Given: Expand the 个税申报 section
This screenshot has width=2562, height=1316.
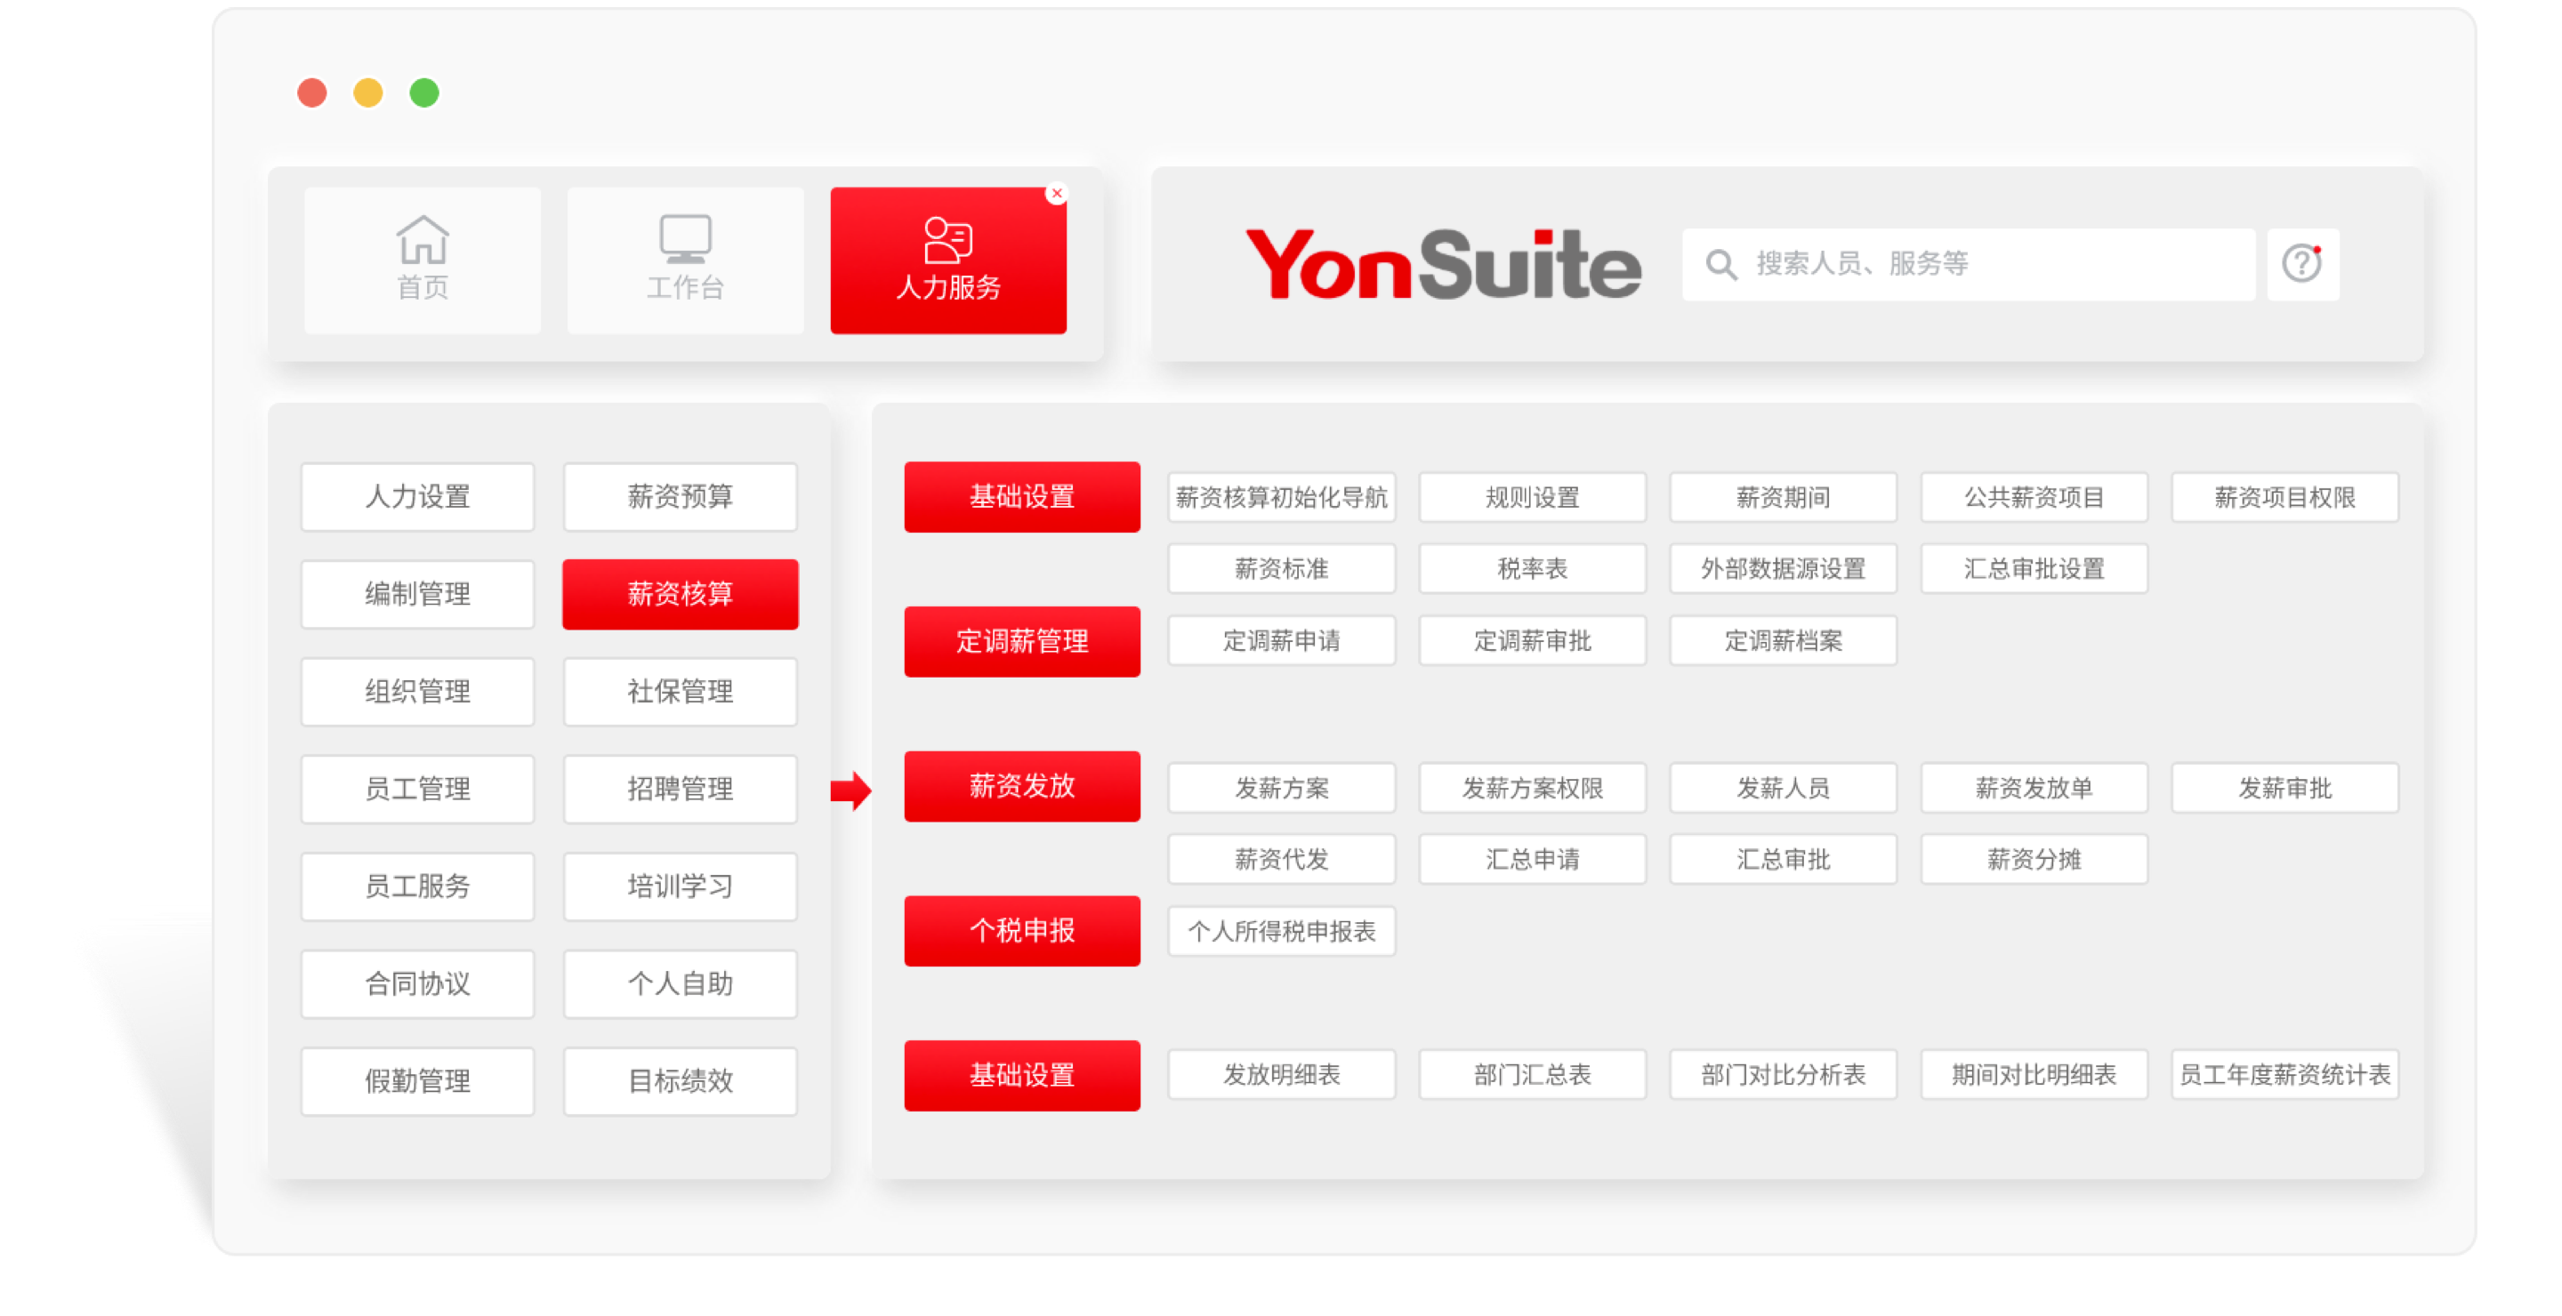Looking at the screenshot, I should (1021, 931).
